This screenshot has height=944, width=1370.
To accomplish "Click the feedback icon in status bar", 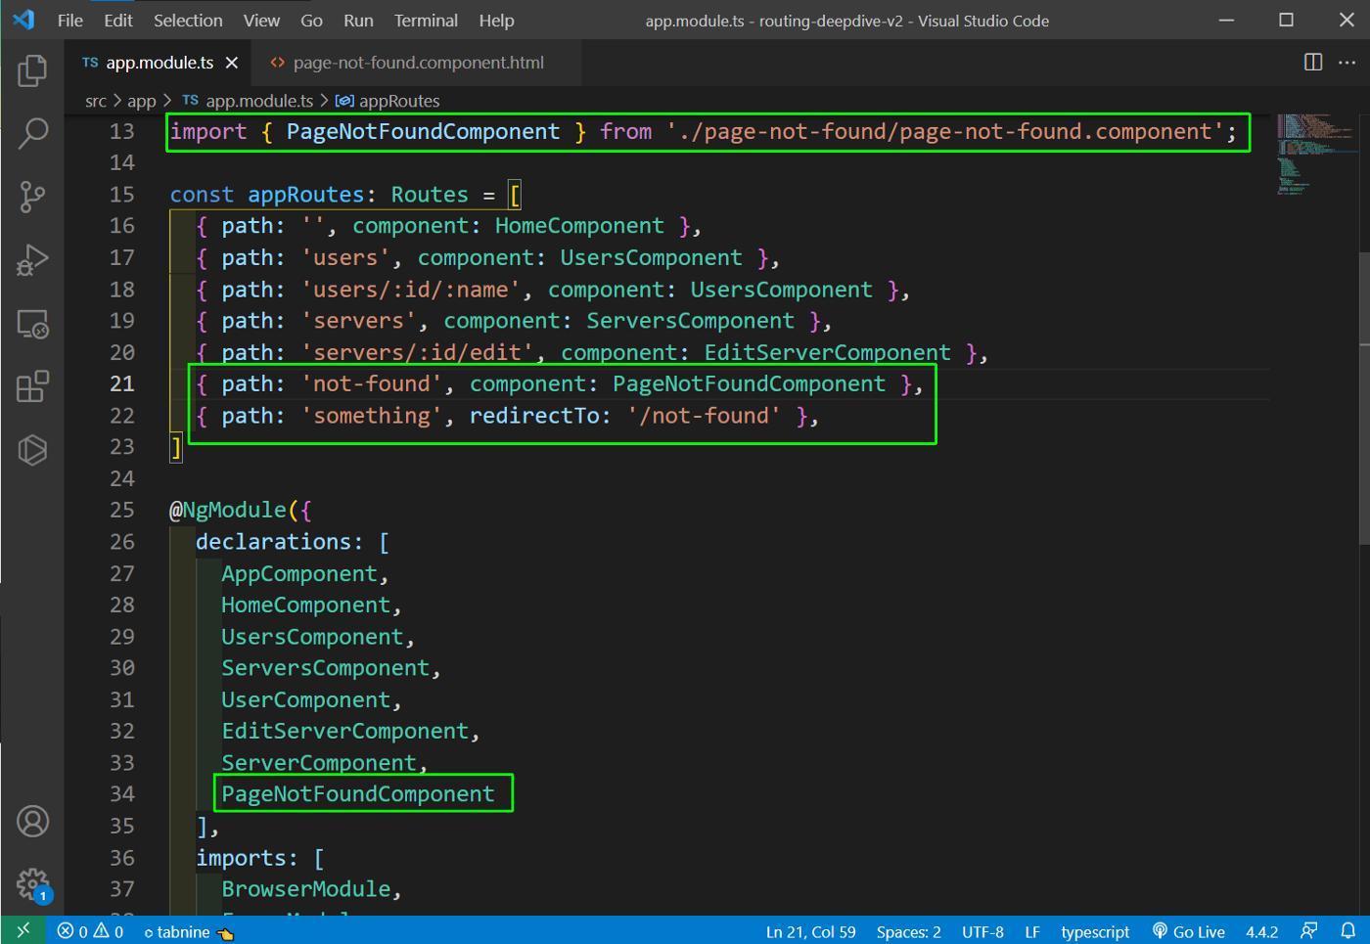I will point(1308,931).
